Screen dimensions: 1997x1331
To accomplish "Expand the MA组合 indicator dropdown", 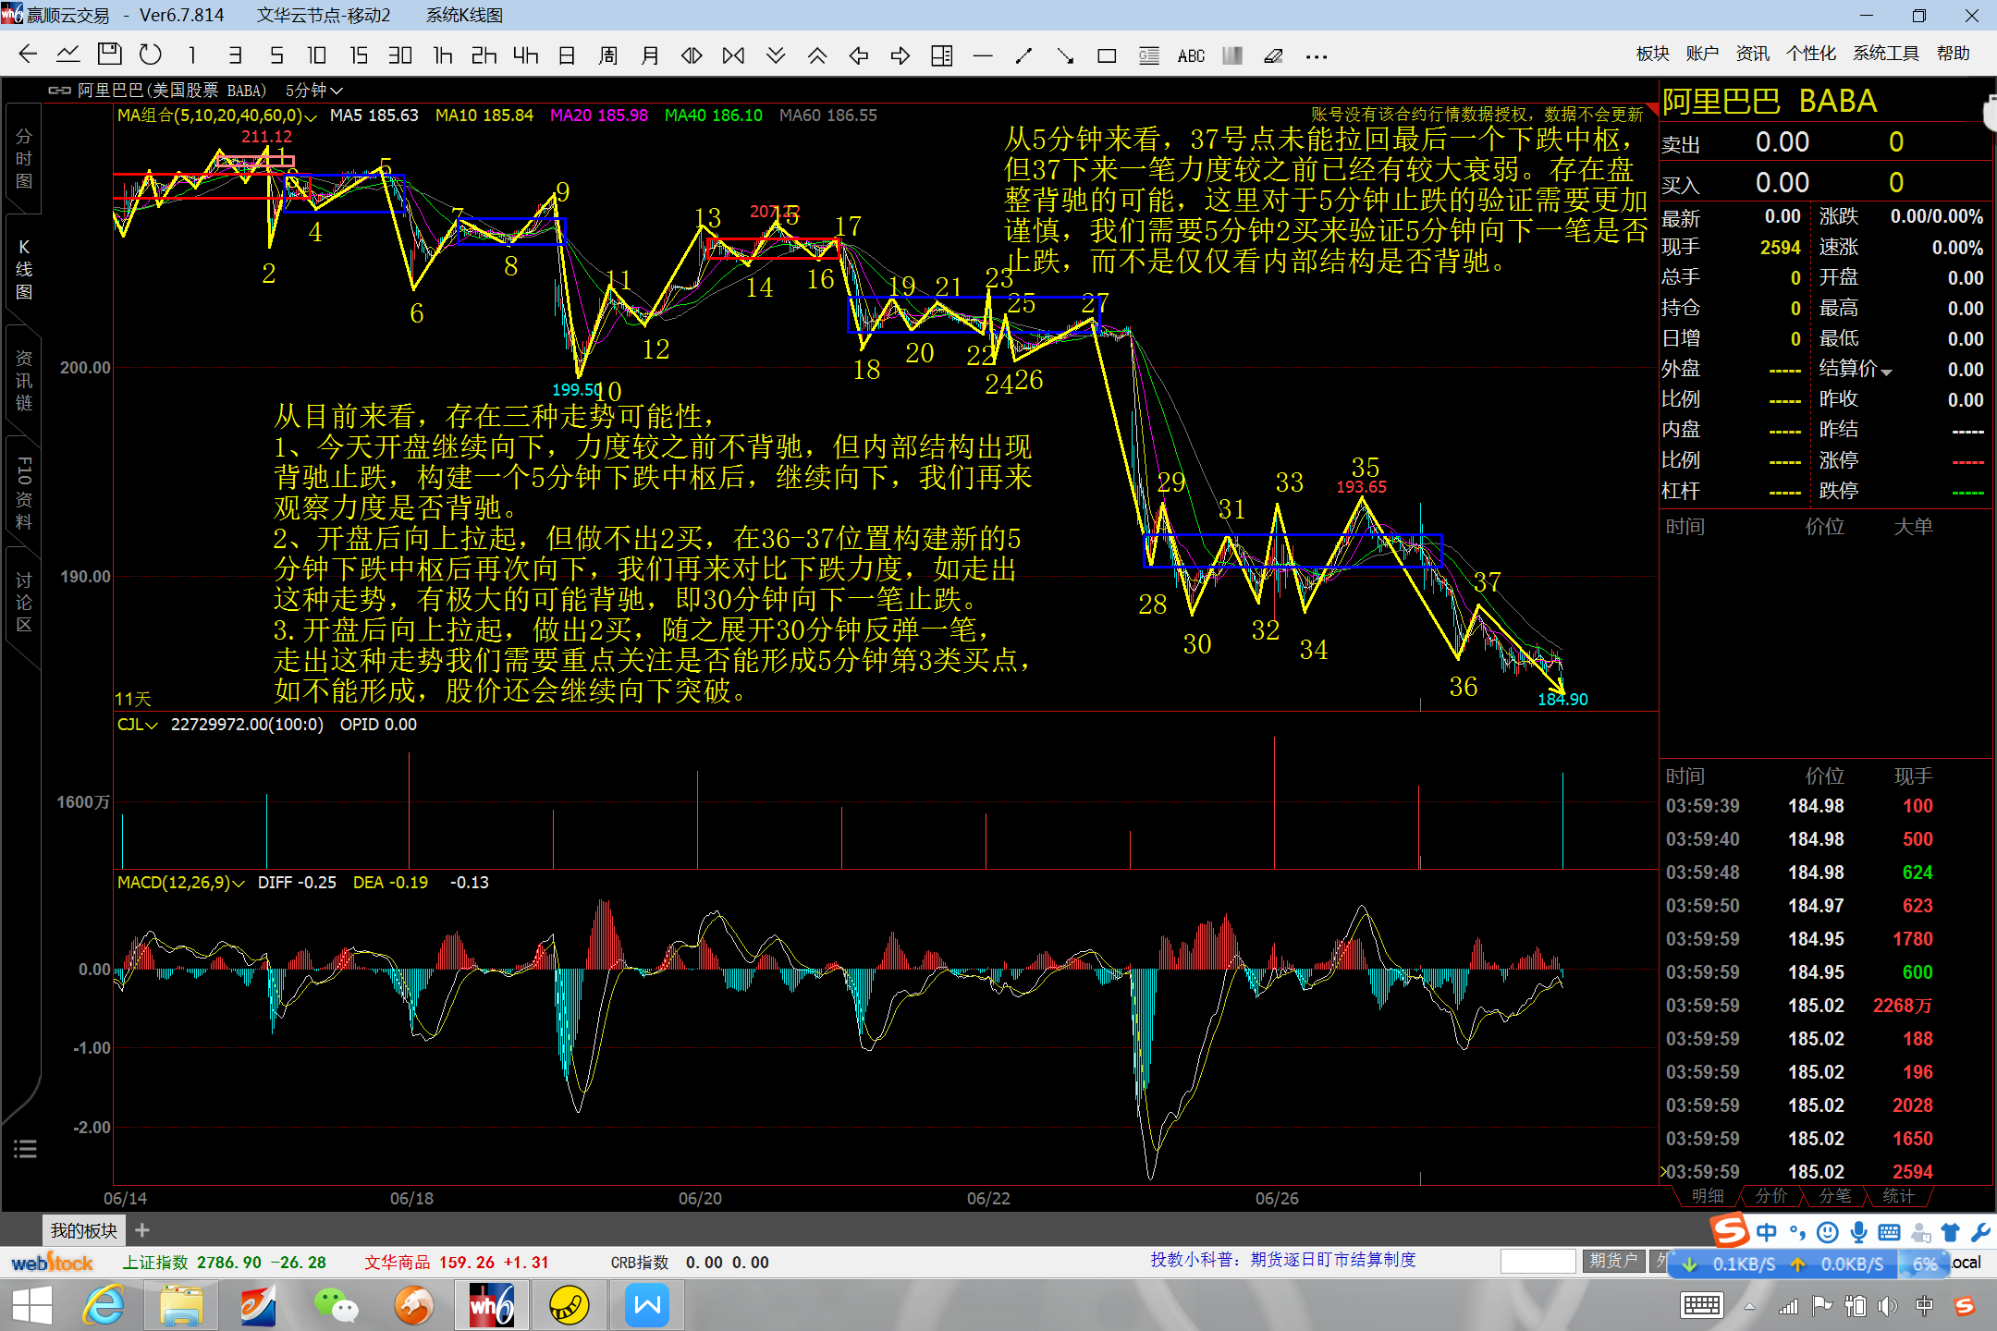I will tap(311, 116).
